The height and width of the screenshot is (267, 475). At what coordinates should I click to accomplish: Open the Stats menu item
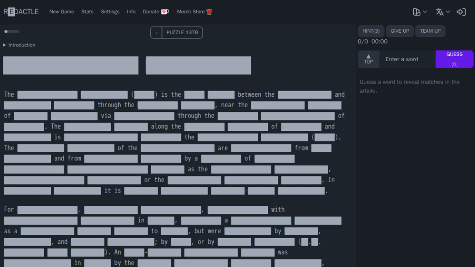point(87,12)
